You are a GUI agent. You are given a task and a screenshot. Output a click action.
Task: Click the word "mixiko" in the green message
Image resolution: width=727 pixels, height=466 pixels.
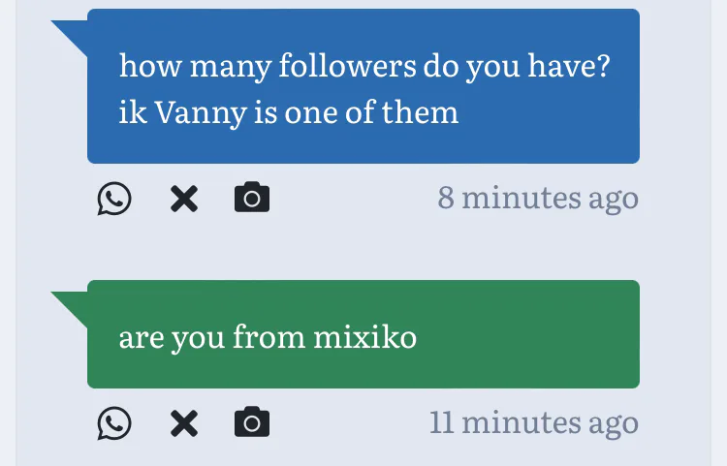(x=365, y=337)
